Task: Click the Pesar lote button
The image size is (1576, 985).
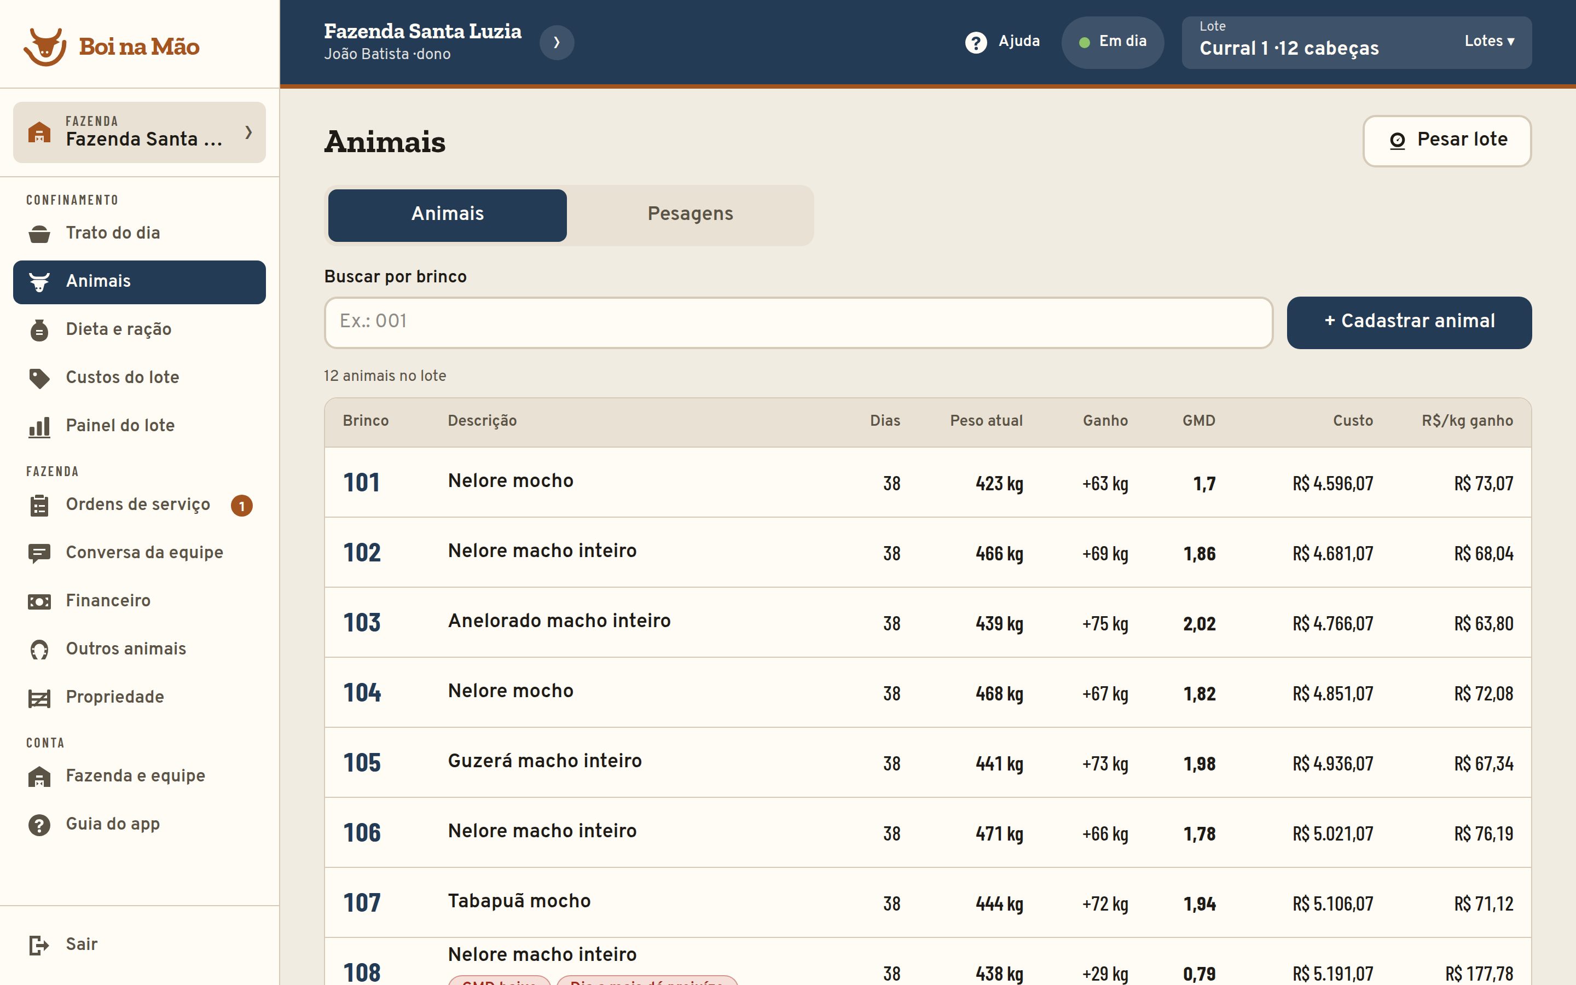Action: (x=1447, y=141)
